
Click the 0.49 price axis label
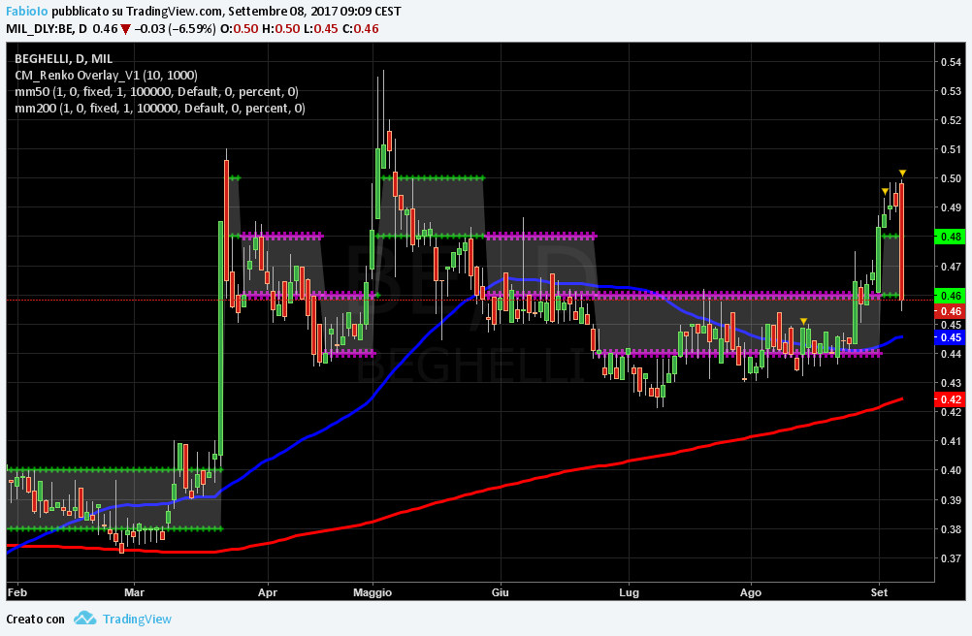951,207
